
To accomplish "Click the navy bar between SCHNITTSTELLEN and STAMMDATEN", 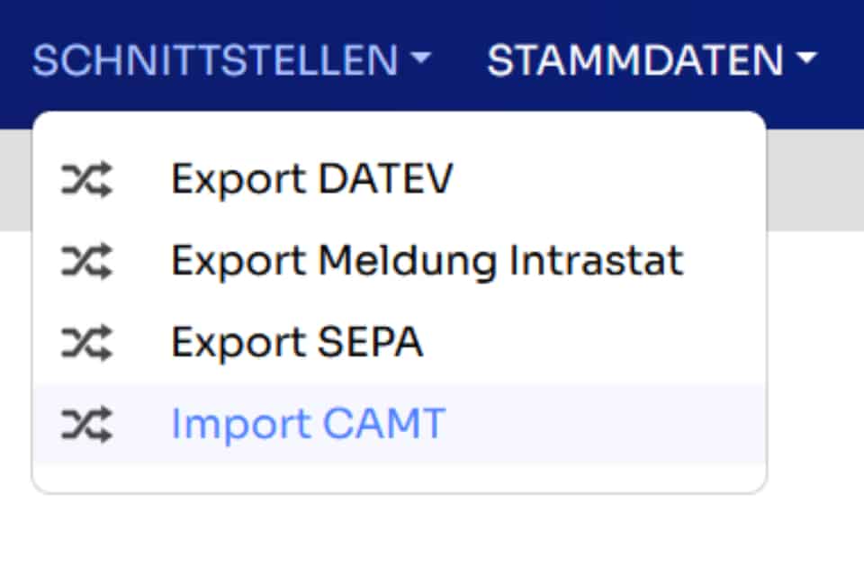I will click(x=460, y=59).
